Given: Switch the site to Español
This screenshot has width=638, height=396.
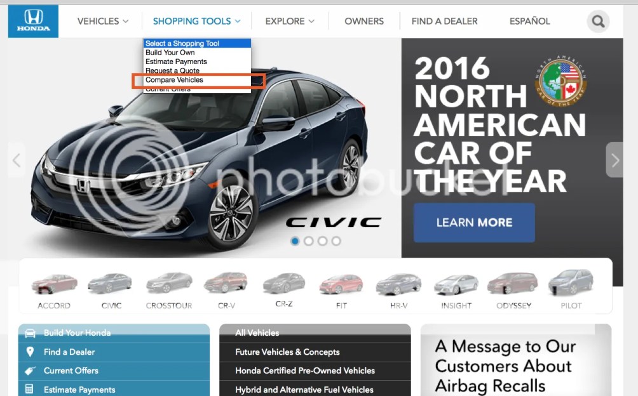Looking at the screenshot, I should 529,21.
